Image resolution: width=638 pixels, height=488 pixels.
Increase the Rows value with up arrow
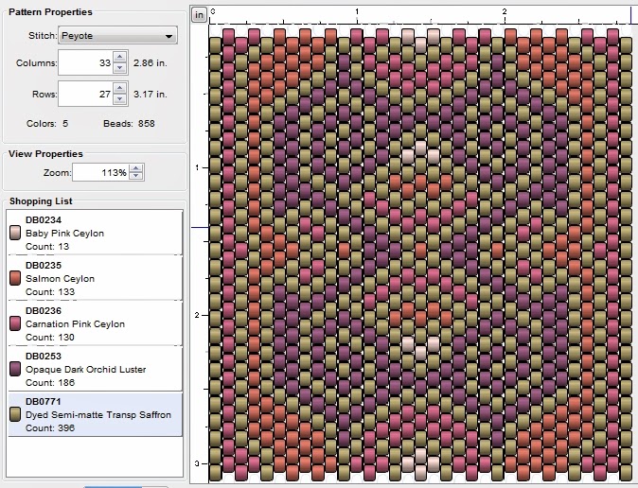coord(119,88)
